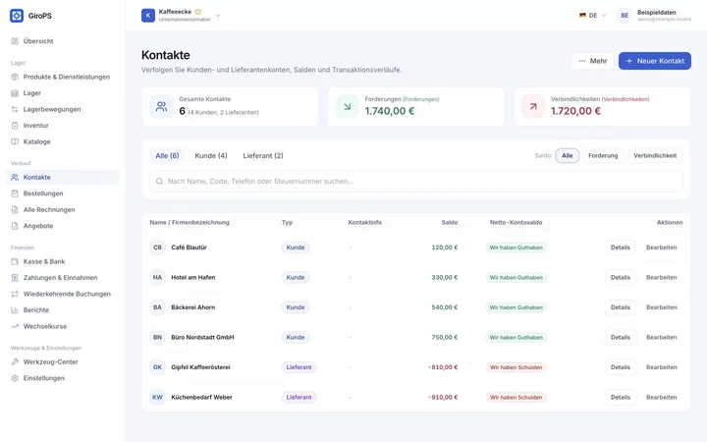Click the Café Blautür contact name
The image size is (707, 442).
tap(189, 248)
